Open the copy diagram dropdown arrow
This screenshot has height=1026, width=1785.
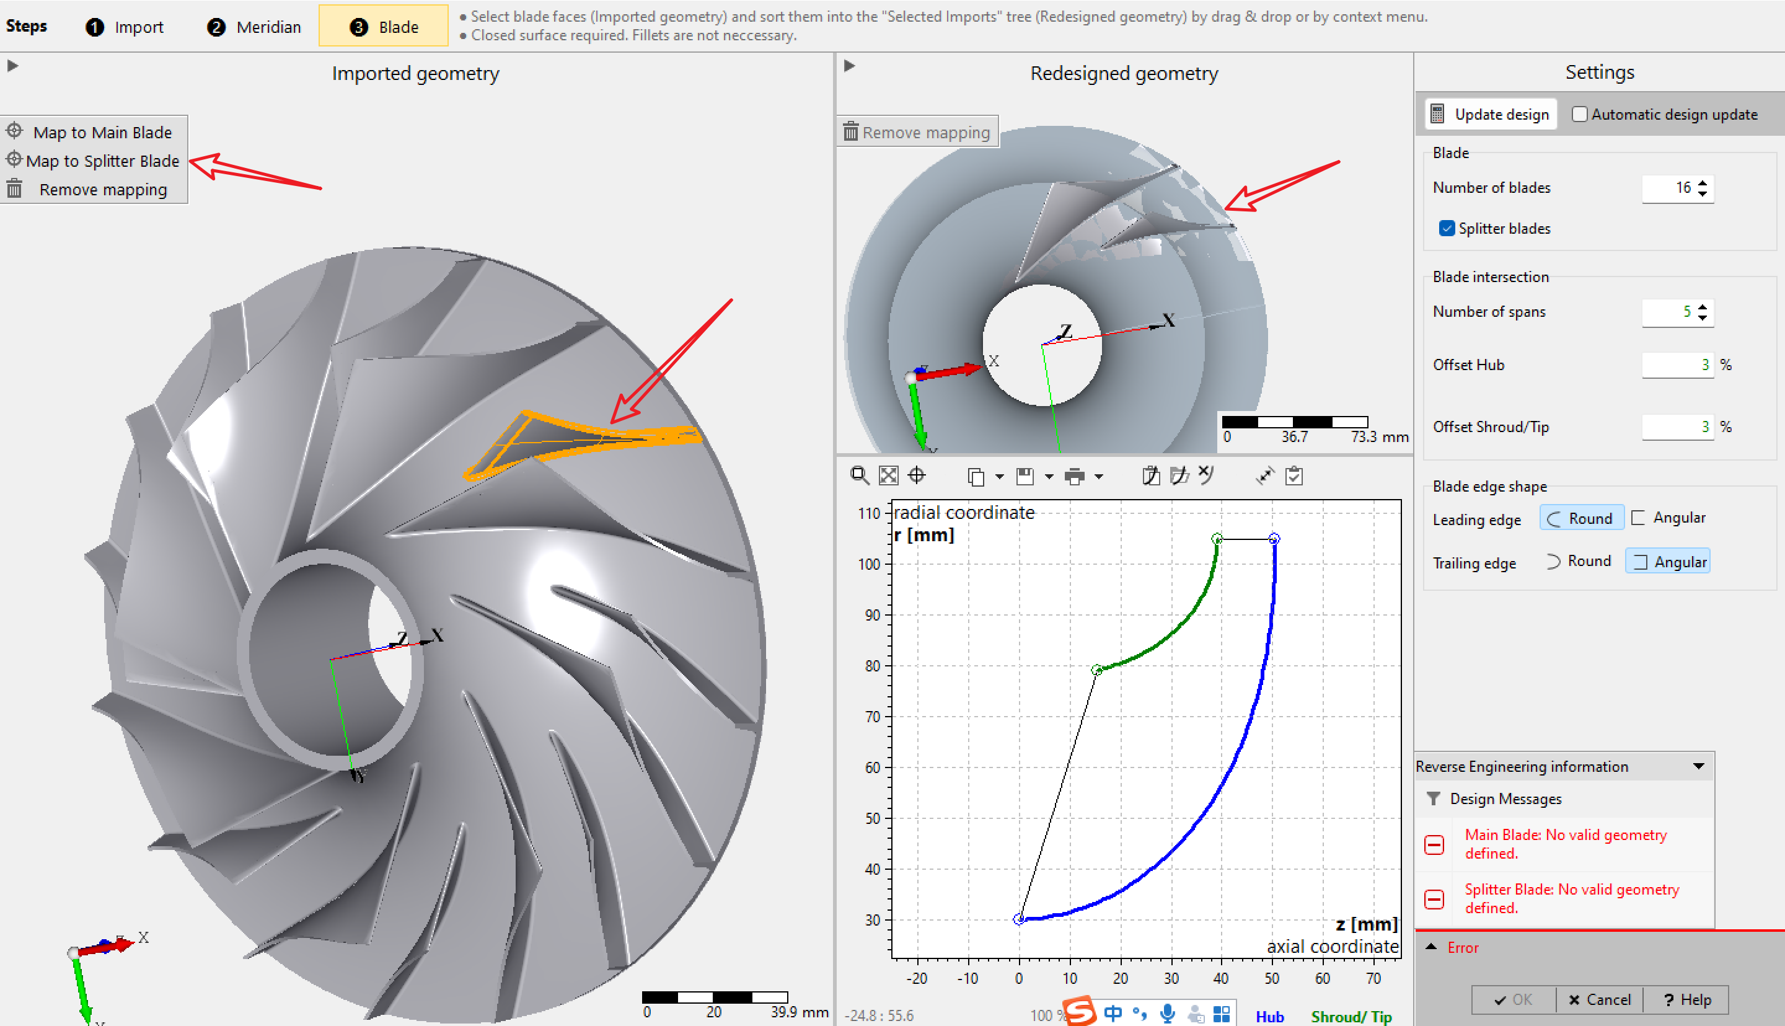click(1000, 477)
